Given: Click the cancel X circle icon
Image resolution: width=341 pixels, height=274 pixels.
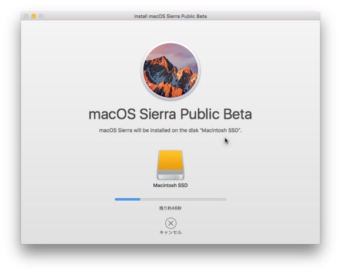Looking at the screenshot, I should pos(170,223).
